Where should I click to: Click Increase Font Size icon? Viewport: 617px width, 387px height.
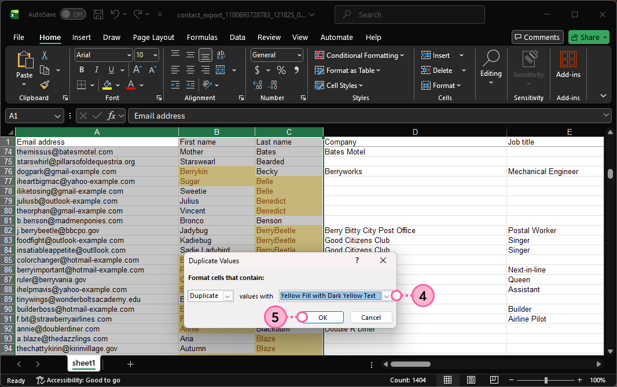coord(138,70)
